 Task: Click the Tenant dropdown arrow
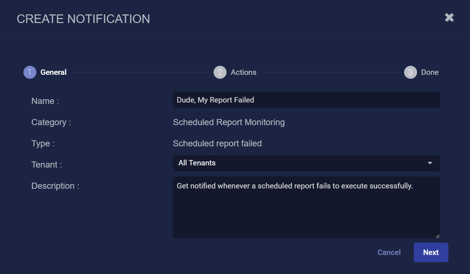point(430,163)
